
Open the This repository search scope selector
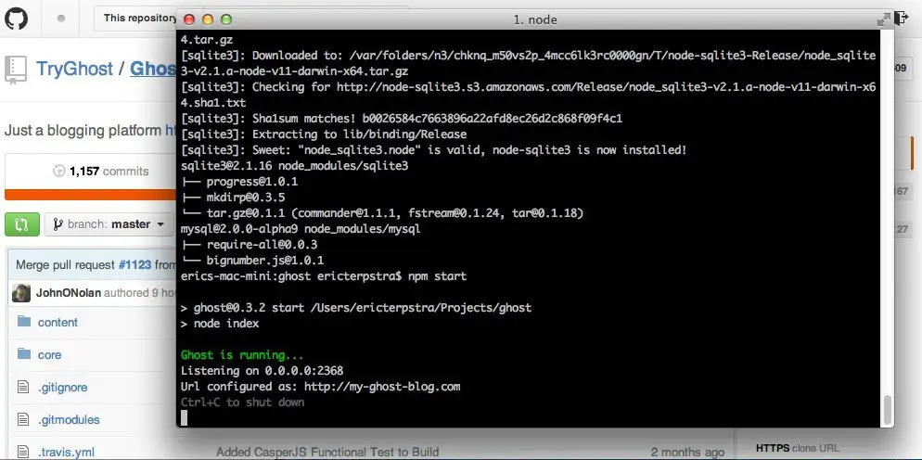pos(140,19)
